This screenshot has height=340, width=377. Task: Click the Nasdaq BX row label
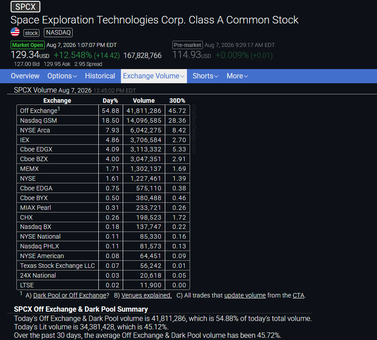35,227
